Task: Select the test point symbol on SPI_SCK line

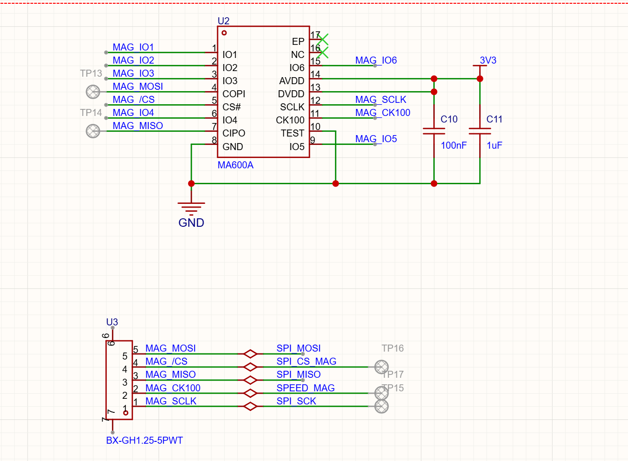Action: coord(381,406)
